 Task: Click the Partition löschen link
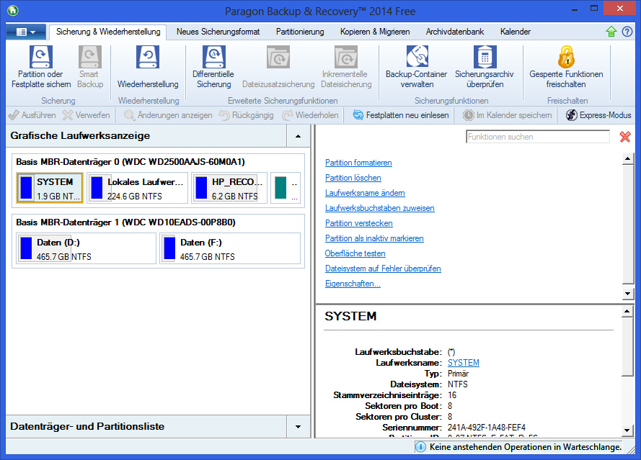point(353,178)
